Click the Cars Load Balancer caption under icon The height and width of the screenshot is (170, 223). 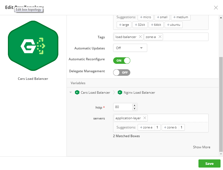(33, 79)
